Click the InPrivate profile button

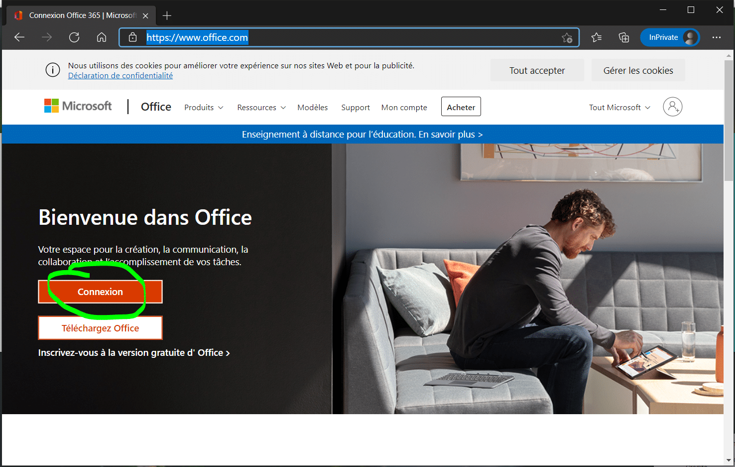(670, 37)
